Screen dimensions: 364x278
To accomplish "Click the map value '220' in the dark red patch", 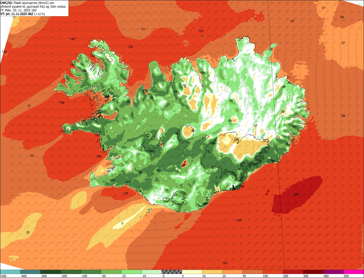I will coord(296,194).
